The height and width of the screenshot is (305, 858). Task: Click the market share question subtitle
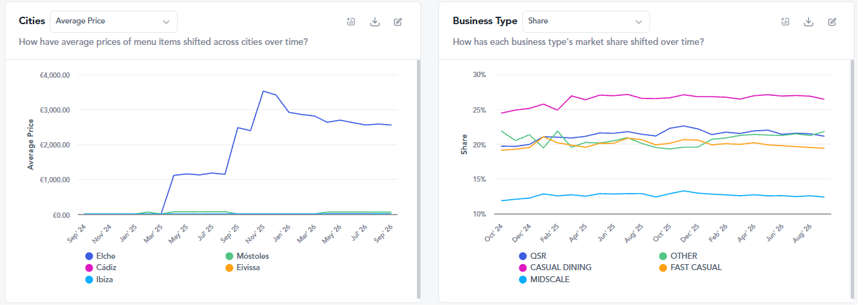coord(578,42)
